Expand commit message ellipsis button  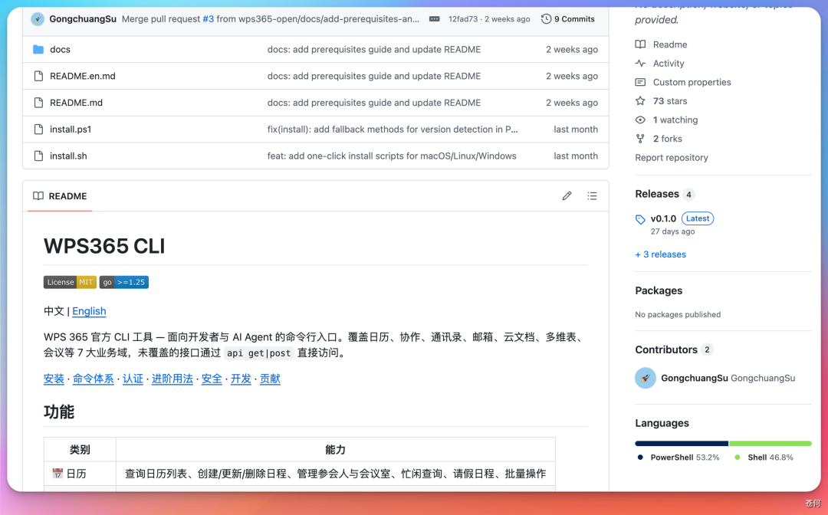tap(434, 19)
